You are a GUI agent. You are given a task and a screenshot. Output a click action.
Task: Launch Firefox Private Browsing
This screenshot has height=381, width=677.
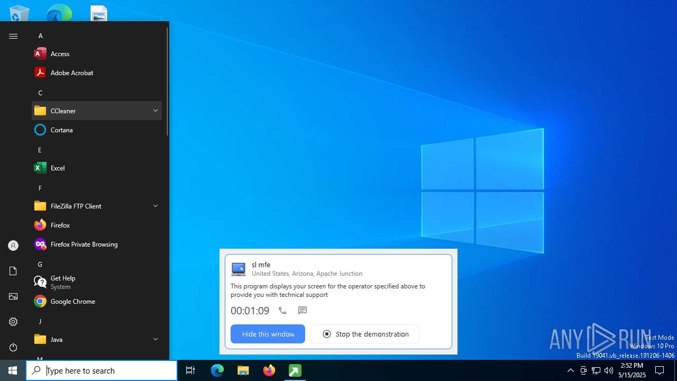click(x=97, y=244)
